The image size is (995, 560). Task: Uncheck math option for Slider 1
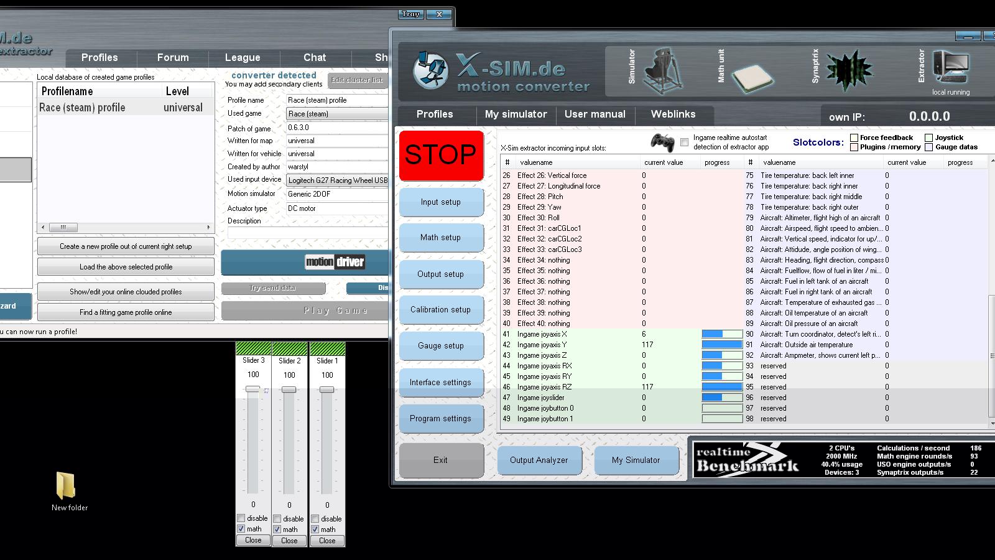[x=315, y=530]
